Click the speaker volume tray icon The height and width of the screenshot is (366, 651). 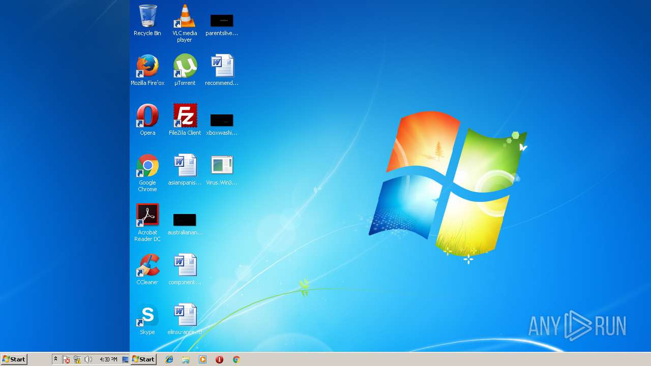pyautogui.click(x=88, y=359)
